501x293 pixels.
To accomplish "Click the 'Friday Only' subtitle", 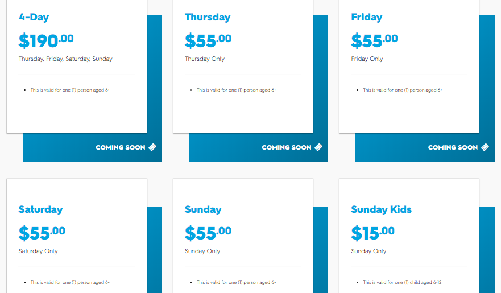I will (x=367, y=59).
